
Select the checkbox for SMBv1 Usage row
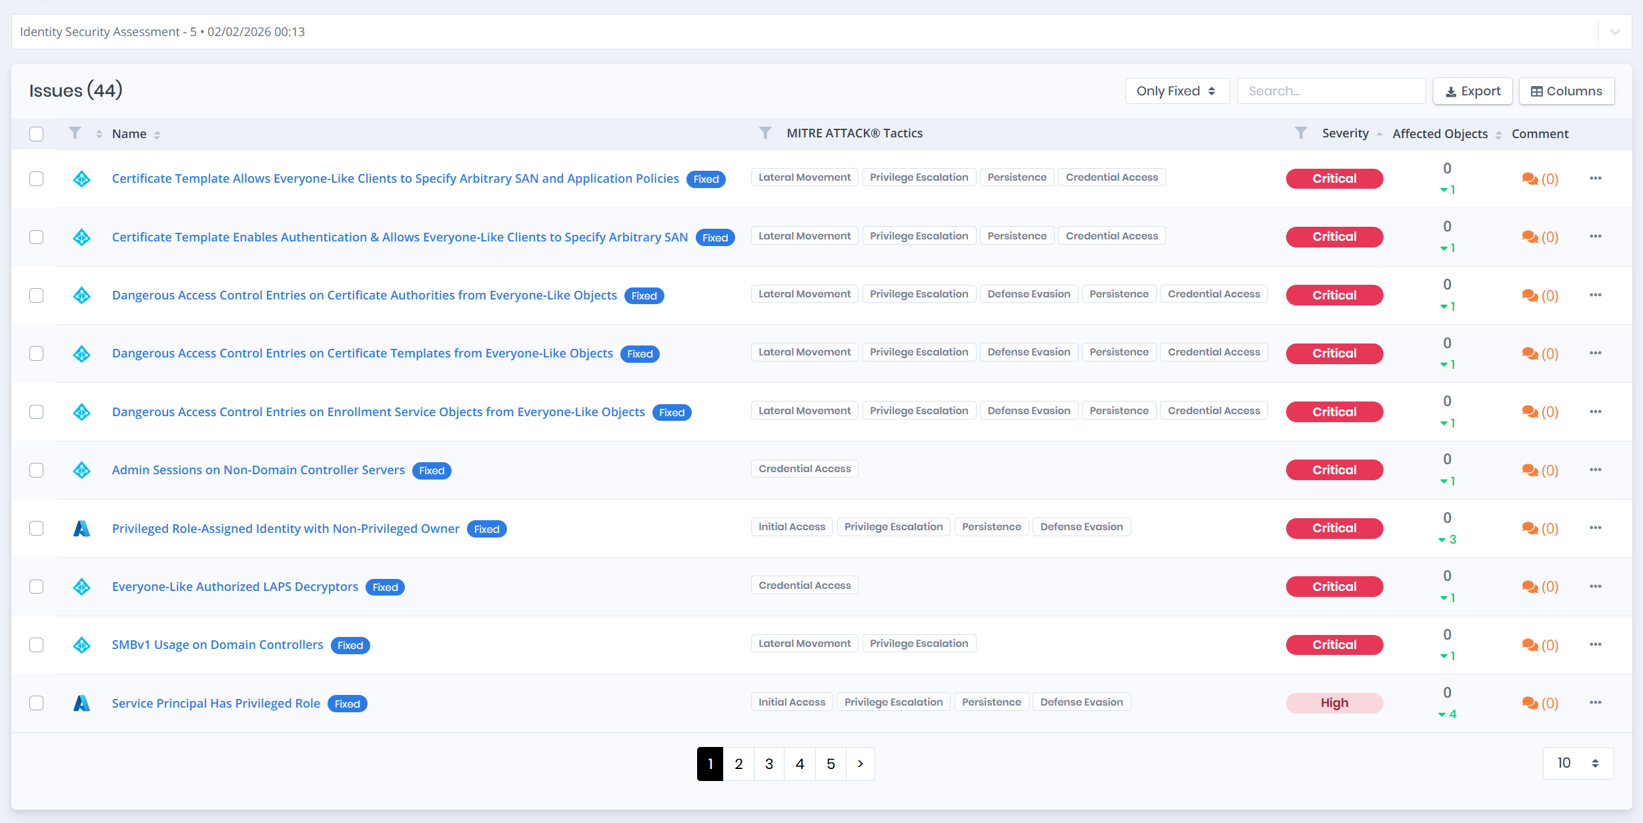pos(37,645)
